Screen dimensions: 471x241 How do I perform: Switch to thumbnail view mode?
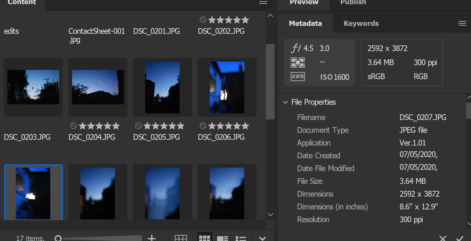(x=204, y=238)
